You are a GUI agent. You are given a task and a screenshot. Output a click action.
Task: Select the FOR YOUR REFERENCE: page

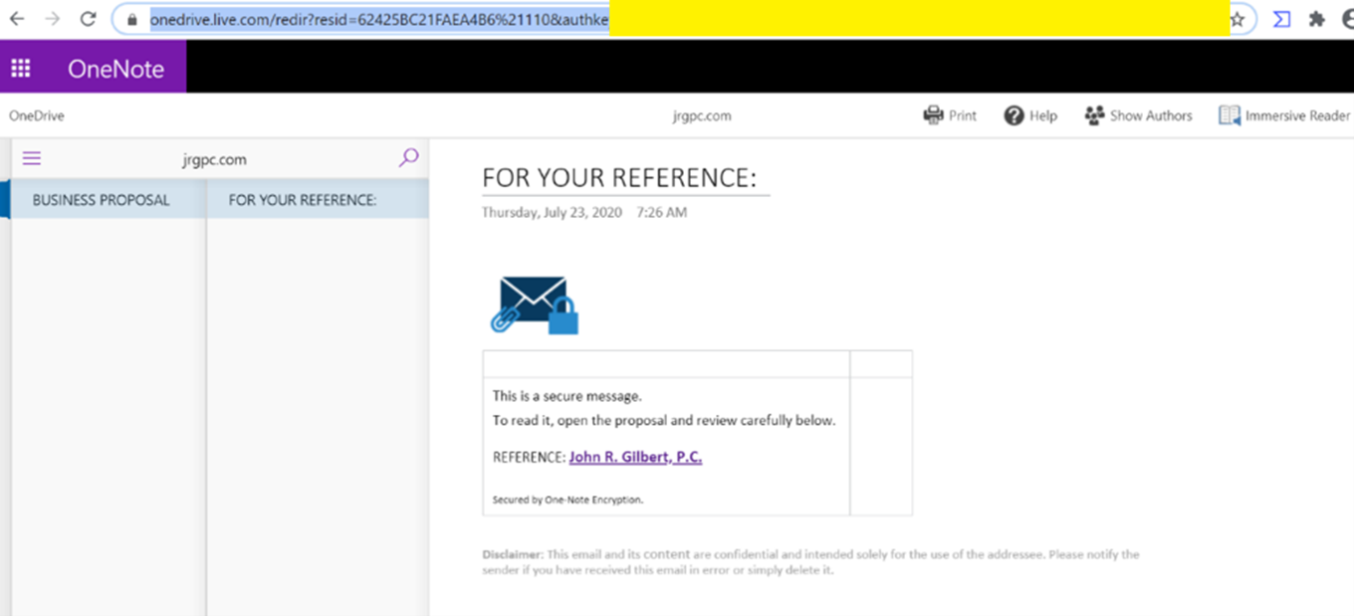[303, 200]
